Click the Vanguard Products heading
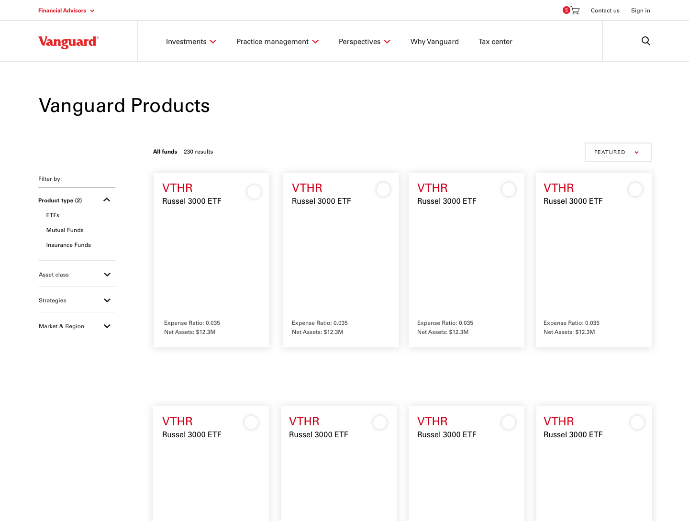The width and height of the screenshot is (689, 521). click(x=124, y=106)
